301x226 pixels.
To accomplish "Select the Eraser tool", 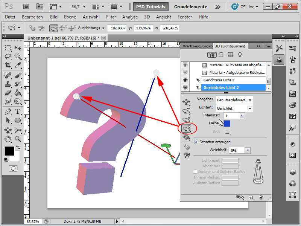I will coord(8,93).
